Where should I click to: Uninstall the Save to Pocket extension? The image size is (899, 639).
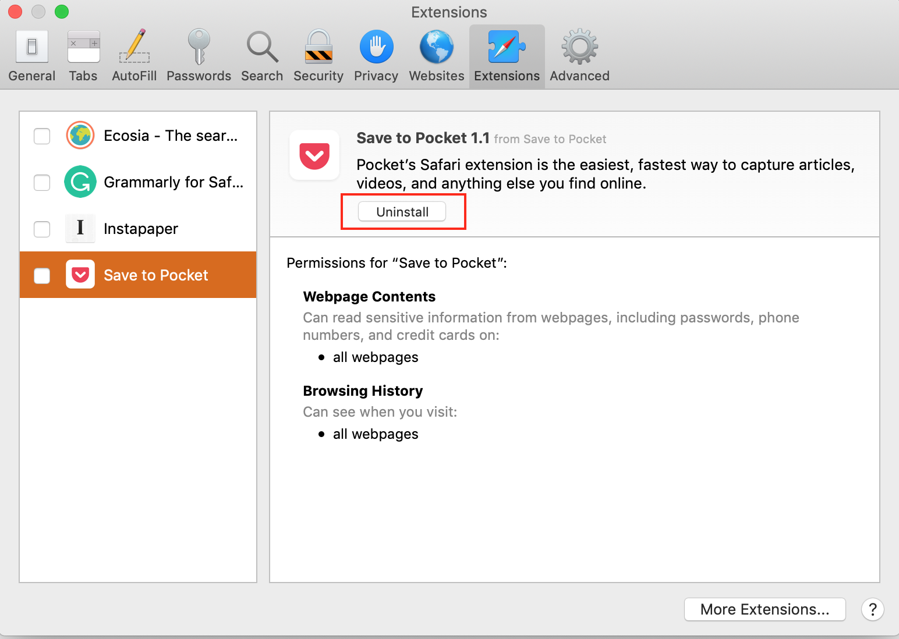pos(402,212)
